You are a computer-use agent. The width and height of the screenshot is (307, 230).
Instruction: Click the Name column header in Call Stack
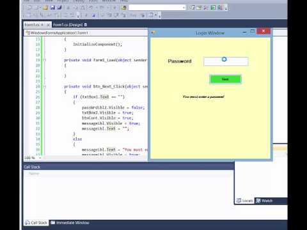34,174
